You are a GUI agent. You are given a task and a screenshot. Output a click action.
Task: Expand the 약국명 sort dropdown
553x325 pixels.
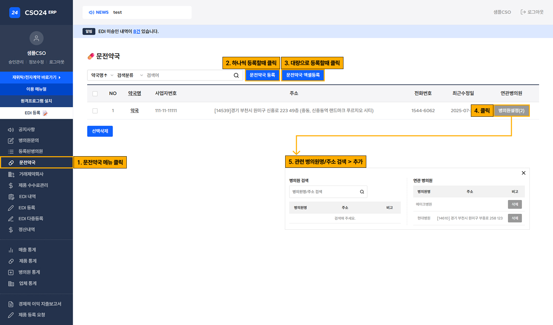pos(102,75)
